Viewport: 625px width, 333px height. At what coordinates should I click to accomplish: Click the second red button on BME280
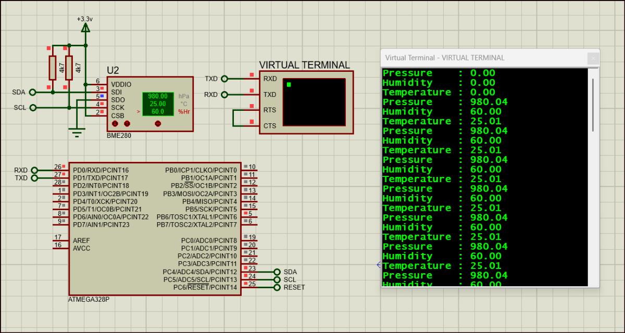tap(127, 124)
